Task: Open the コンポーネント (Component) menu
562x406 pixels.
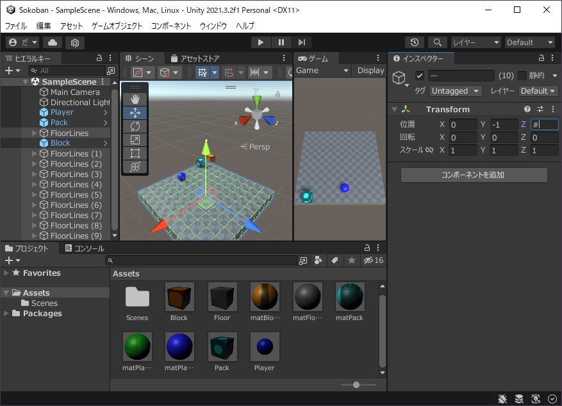Action: coord(171,26)
